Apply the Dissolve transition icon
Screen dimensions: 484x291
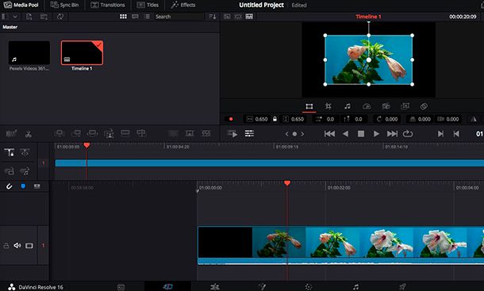[190, 133]
